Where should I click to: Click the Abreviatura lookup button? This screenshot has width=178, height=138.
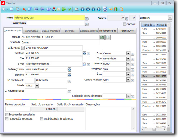click(x=87, y=24)
